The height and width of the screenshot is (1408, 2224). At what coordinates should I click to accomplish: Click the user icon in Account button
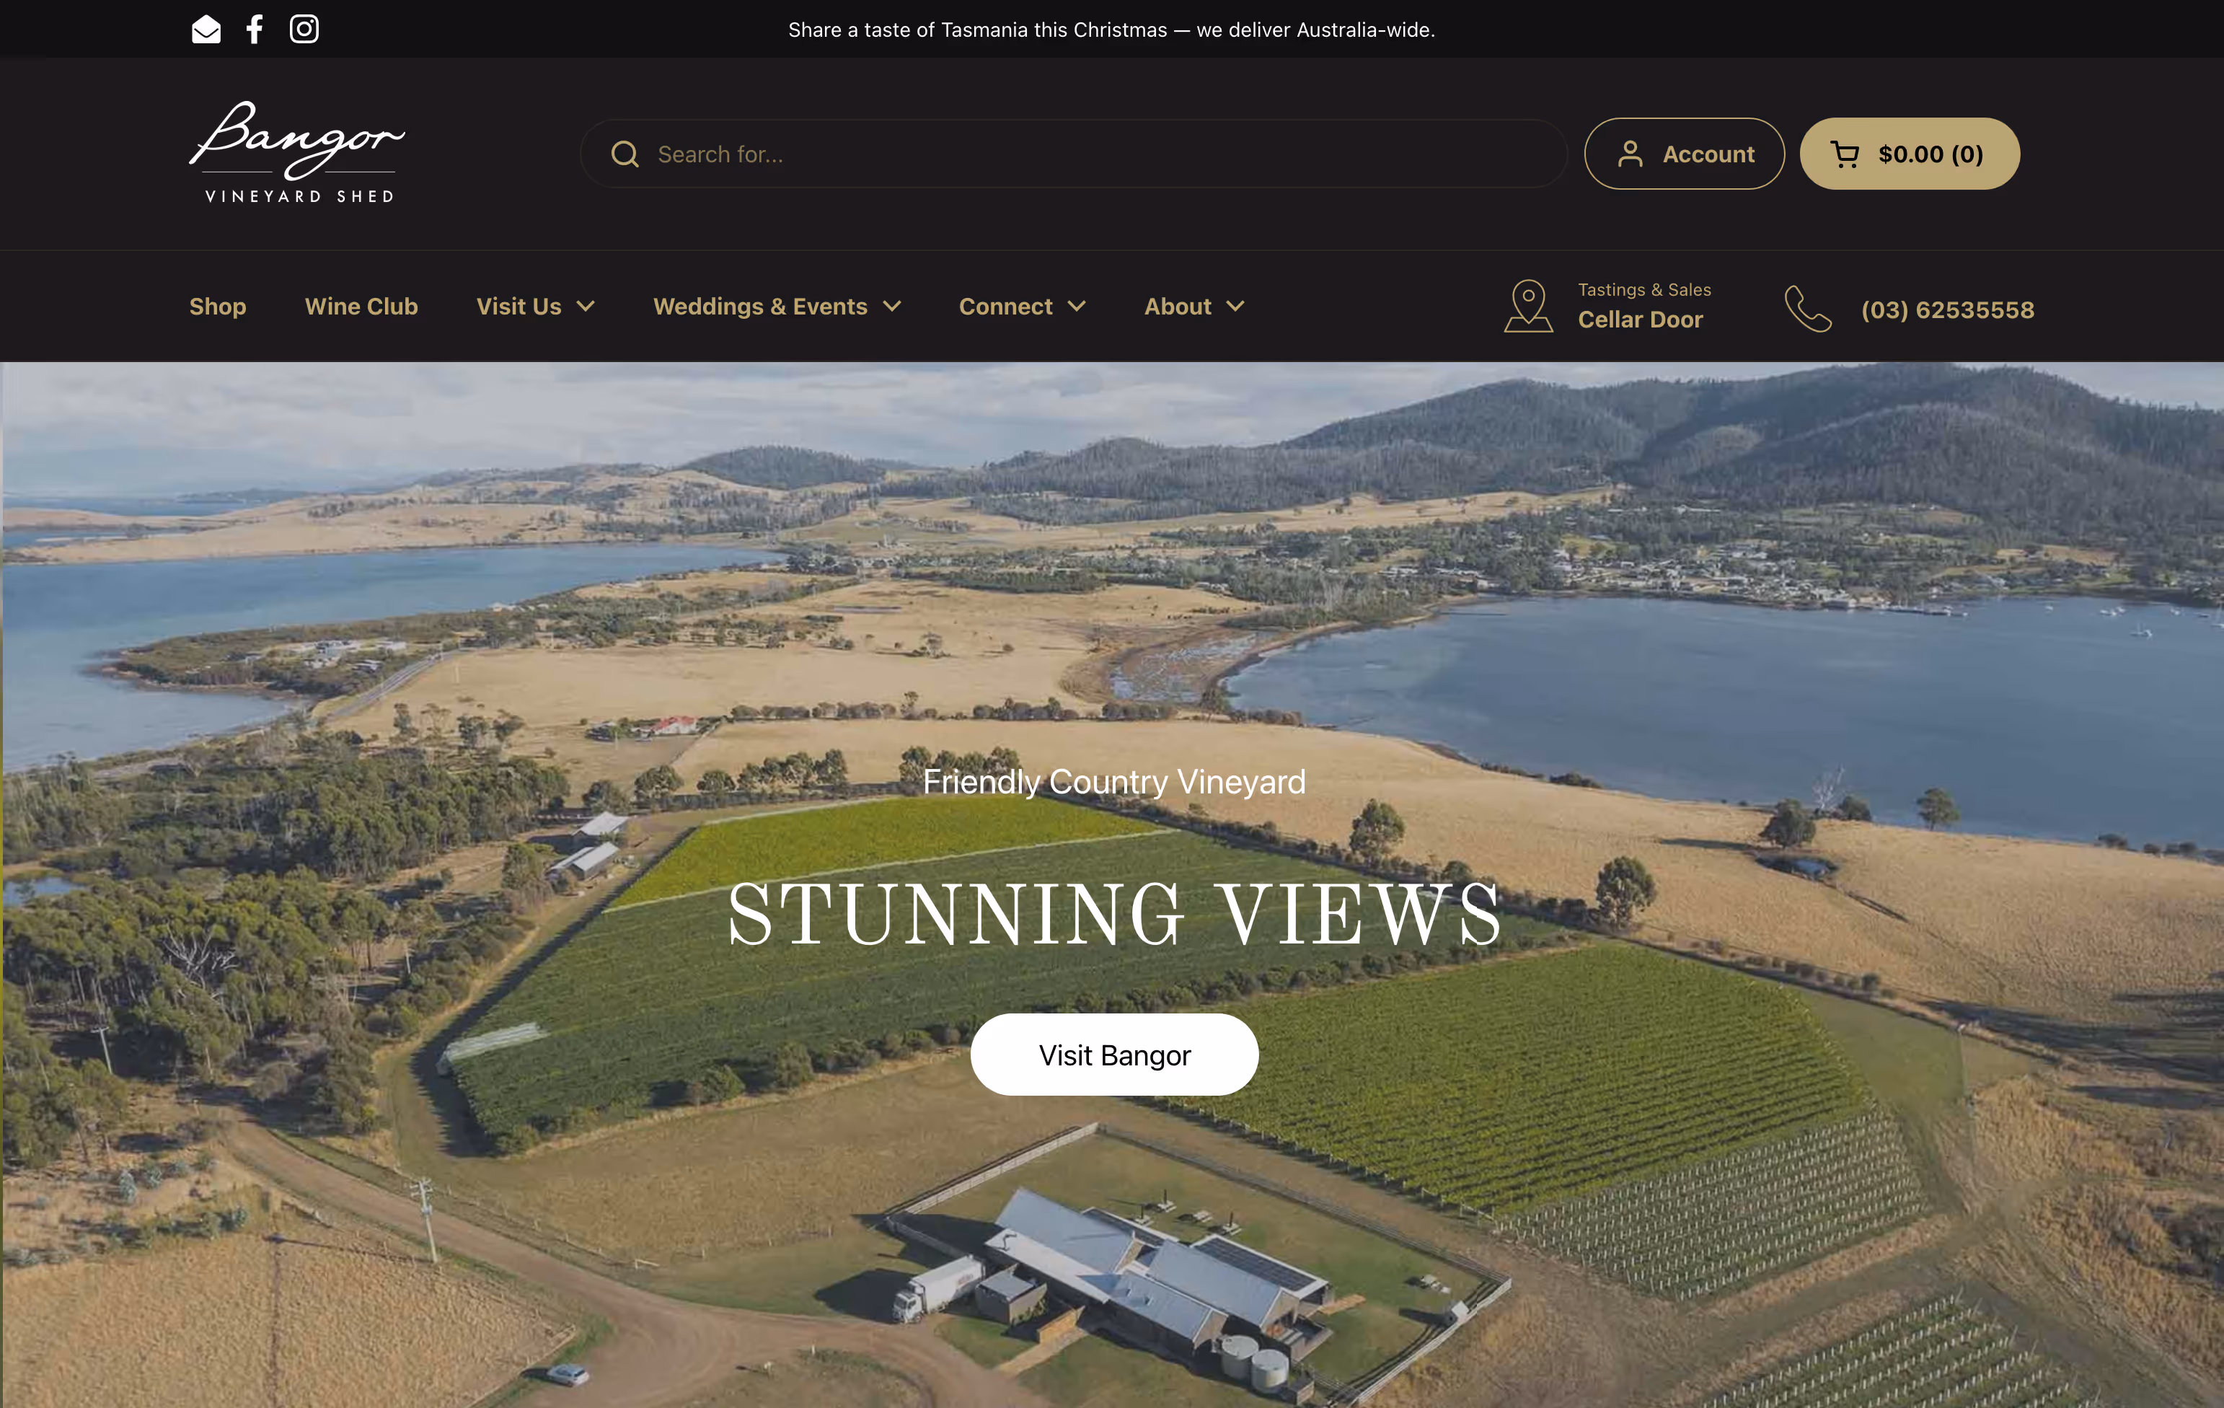1630,154
